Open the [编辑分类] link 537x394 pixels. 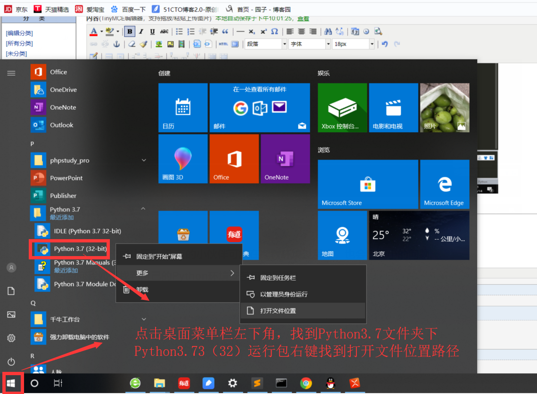pos(19,33)
